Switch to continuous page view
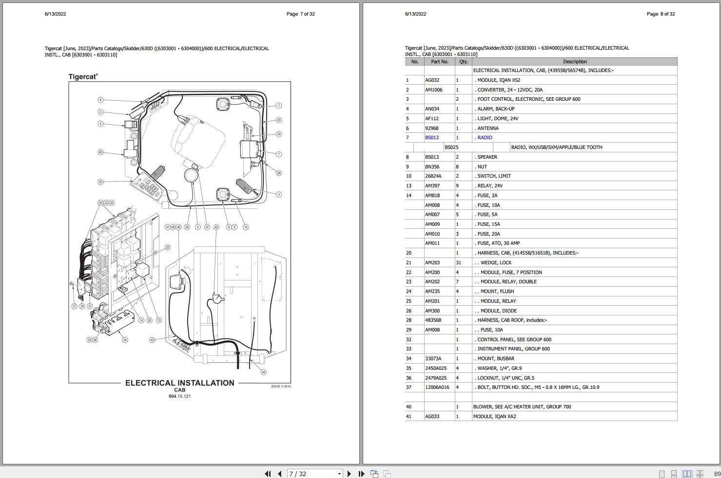 pos(674,474)
